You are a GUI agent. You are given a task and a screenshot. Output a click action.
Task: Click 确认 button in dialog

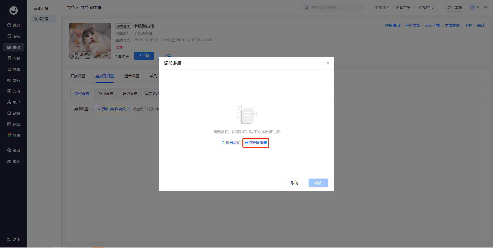tap(318, 183)
